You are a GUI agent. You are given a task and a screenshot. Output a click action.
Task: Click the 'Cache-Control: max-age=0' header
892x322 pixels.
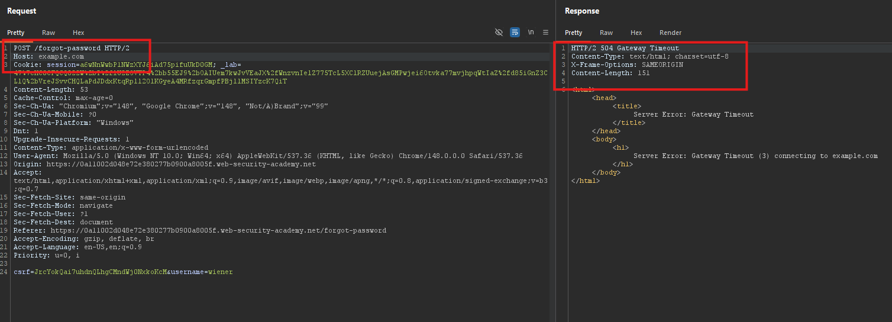(63, 98)
